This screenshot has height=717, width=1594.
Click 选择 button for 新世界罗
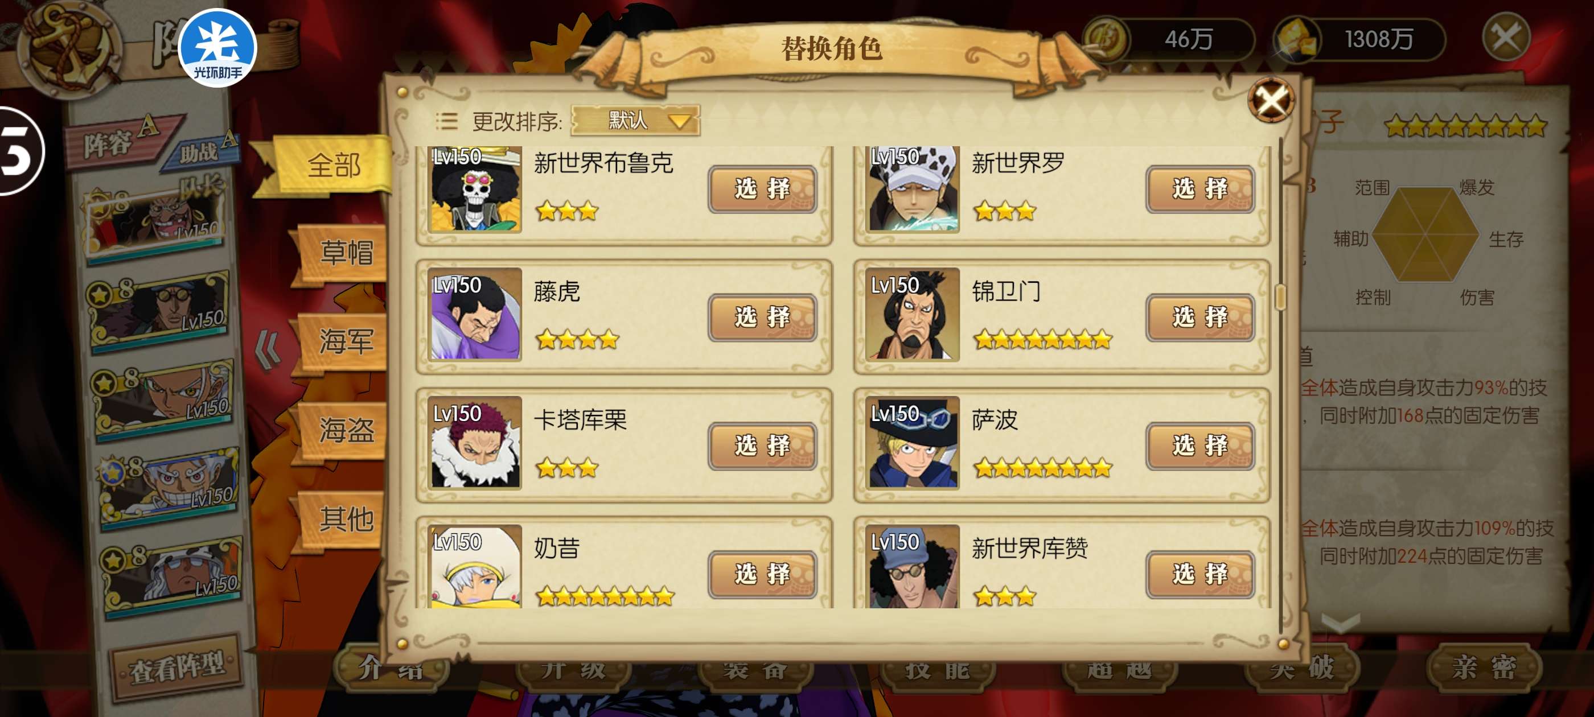click(1200, 189)
